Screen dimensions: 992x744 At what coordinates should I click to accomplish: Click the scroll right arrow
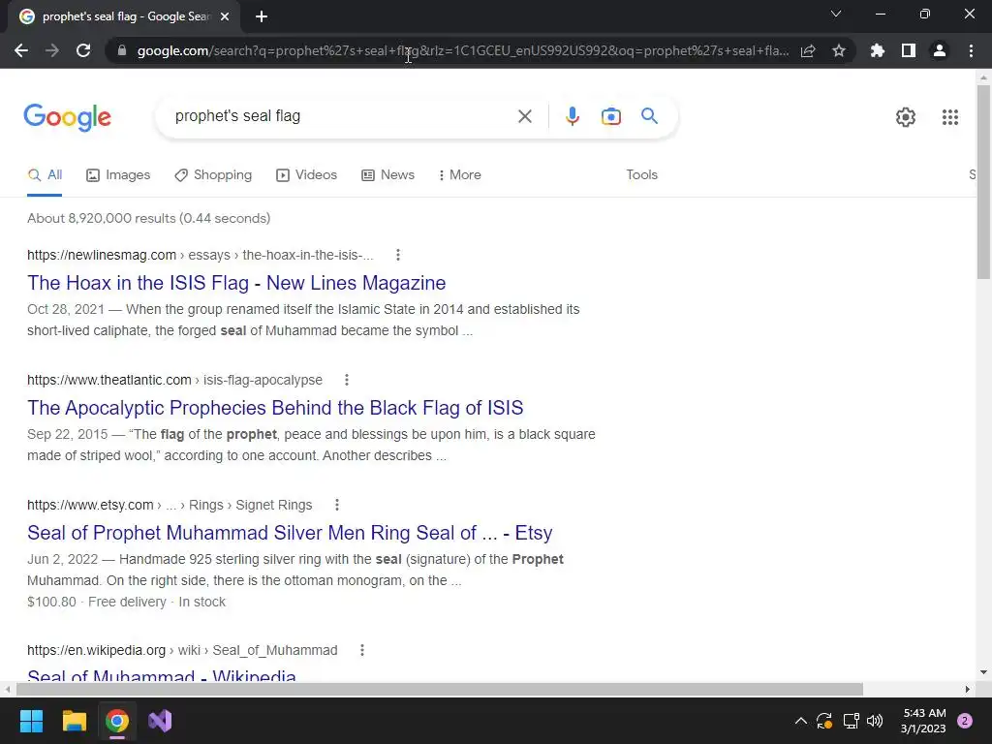(968, 689)
